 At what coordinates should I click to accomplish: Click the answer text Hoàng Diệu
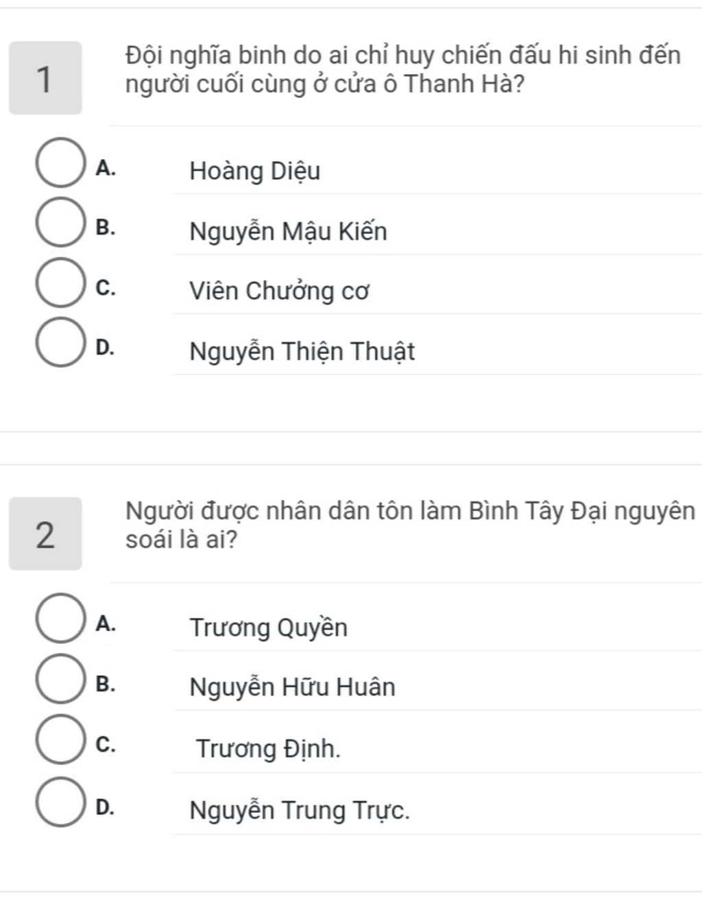255,171
